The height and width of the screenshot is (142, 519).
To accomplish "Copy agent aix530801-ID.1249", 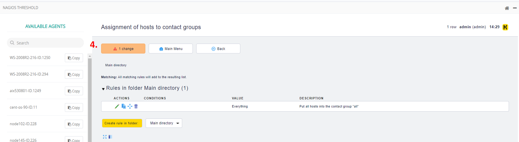I will tap(74, 91).
